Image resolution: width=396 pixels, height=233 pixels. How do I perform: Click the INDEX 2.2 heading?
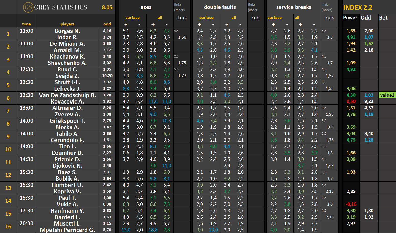358,7
